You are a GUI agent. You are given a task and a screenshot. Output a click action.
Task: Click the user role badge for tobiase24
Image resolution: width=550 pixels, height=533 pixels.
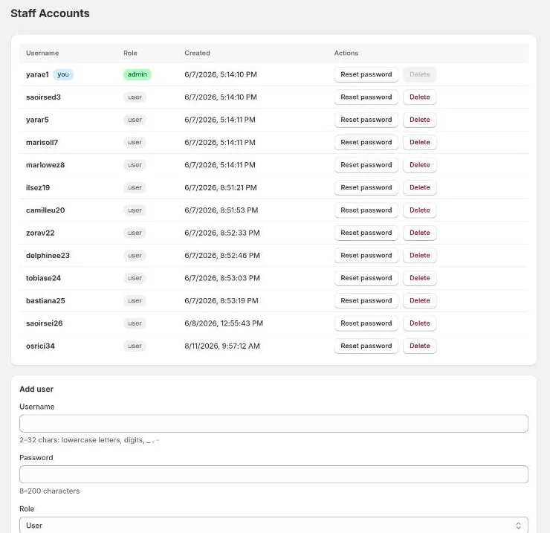pos(135,278)
